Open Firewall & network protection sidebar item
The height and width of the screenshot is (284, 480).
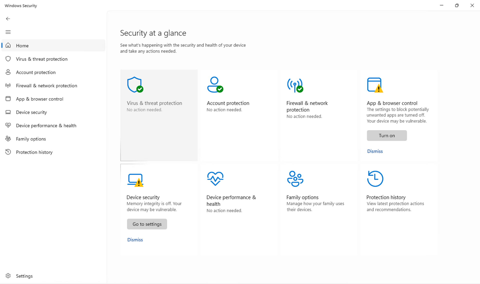click(x=46, y=86)
